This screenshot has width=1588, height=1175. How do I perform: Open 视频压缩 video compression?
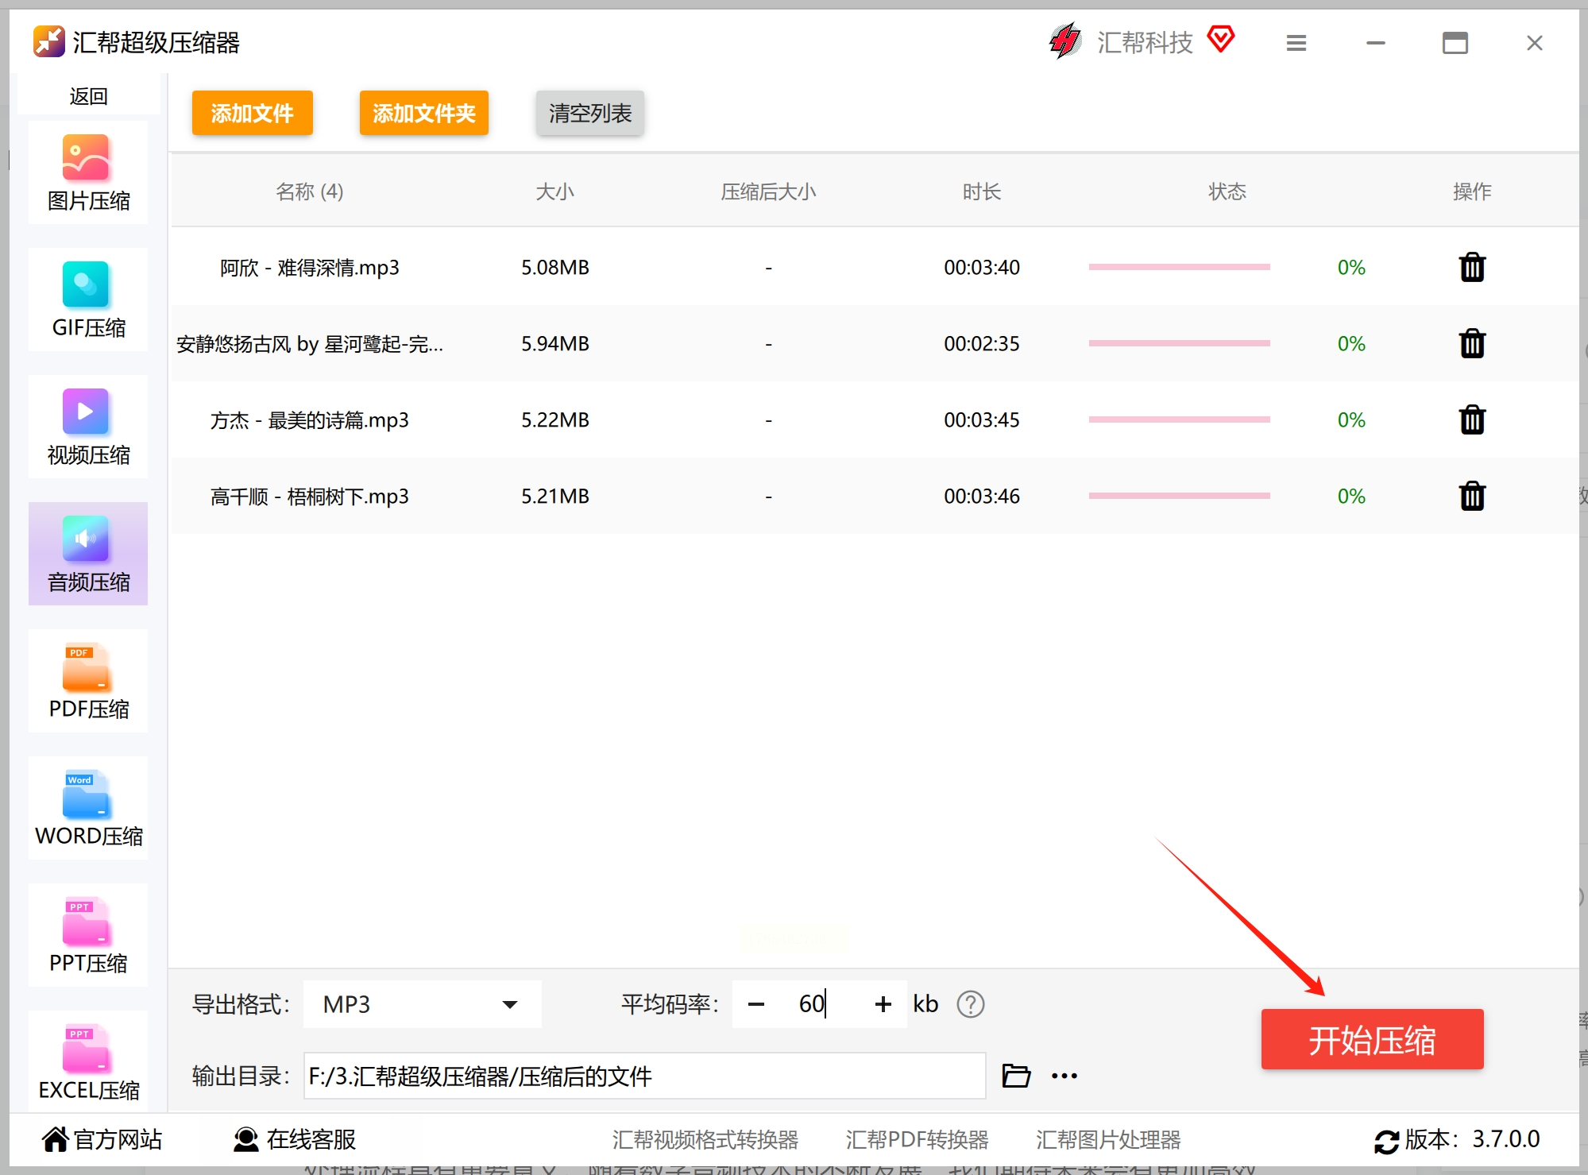point(88,427)
